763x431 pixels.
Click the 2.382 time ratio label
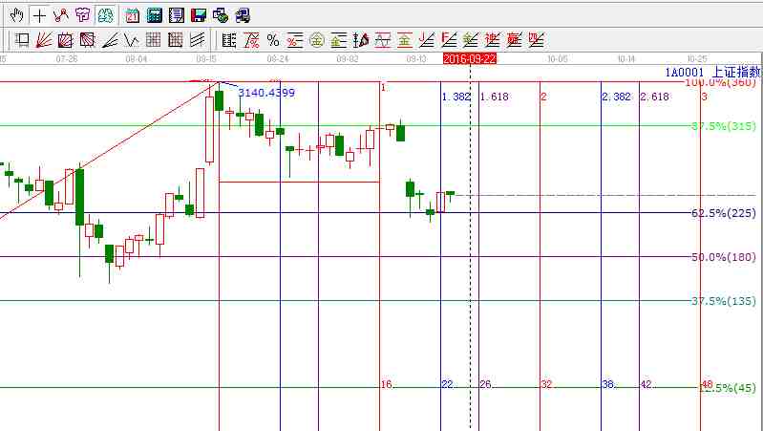coord(617,97)
